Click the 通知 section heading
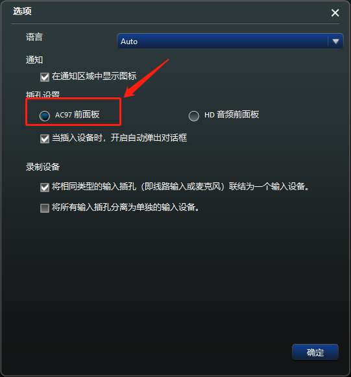The height and width of the screenshot is (377, 351). (34, 60)
